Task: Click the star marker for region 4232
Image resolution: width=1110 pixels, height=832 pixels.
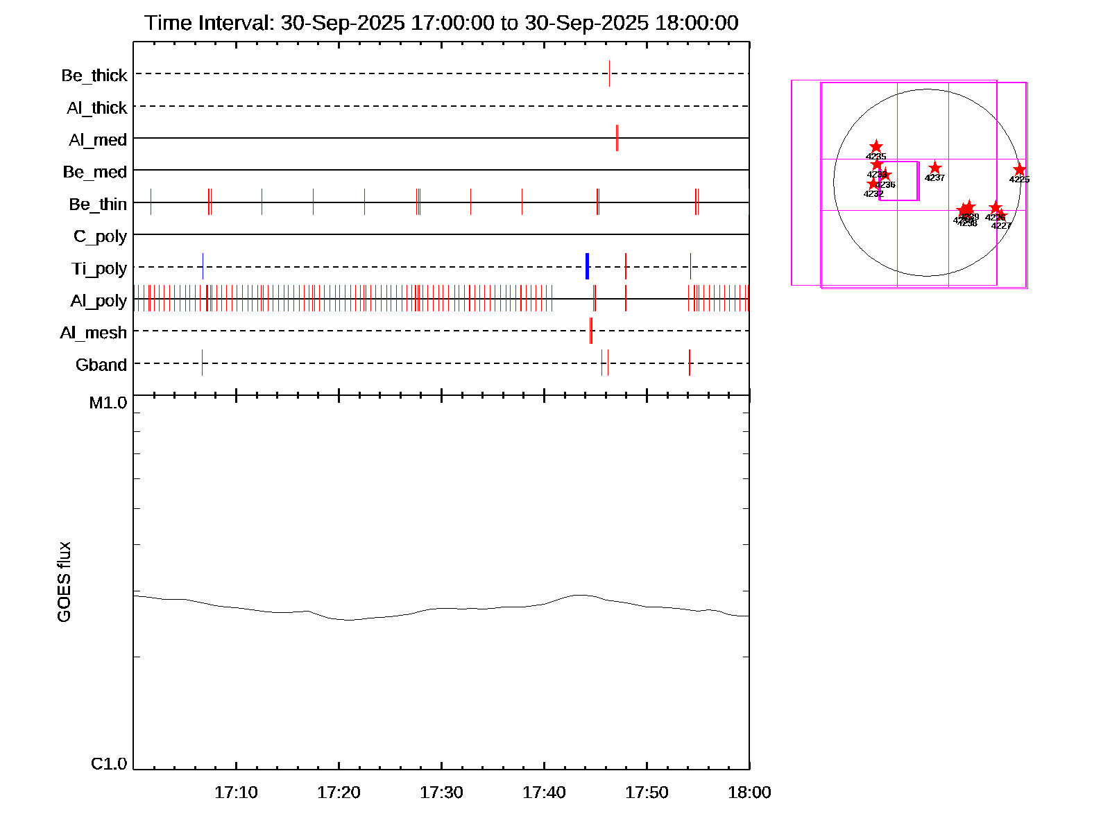Action: [x=873, y=184]
